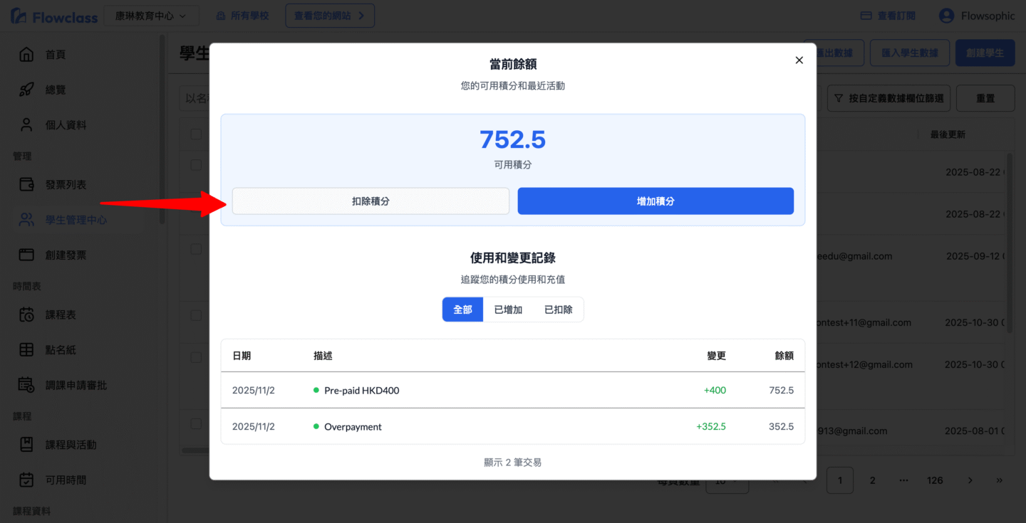Screen dimensions: 1026x523
Task: Tick the last visible student row checkbox
Action: (196, 424)
